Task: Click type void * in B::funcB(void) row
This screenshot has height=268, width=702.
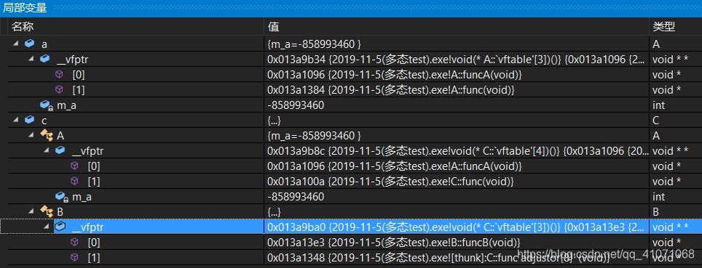Action: tap(666, 243)
